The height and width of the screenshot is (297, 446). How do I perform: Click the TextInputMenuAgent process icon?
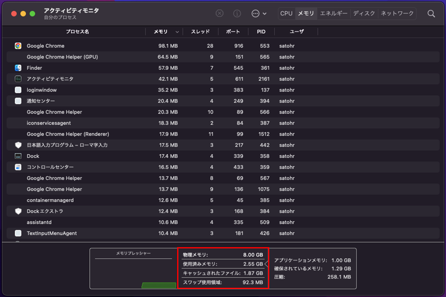point(18,233)
